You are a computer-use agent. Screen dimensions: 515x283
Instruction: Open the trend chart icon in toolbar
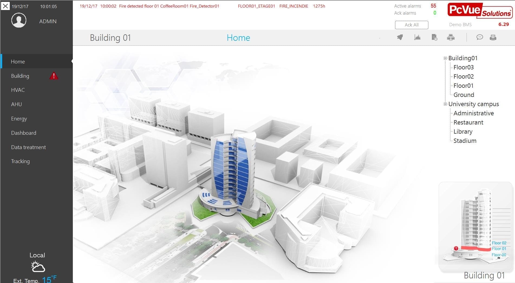pyautogui.click(x=417, y=37)
